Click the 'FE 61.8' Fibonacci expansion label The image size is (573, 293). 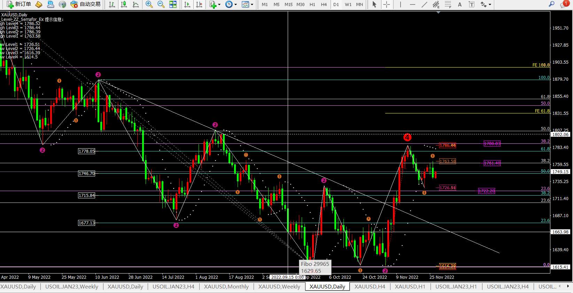pyautogui.click(x=542, y=111)
